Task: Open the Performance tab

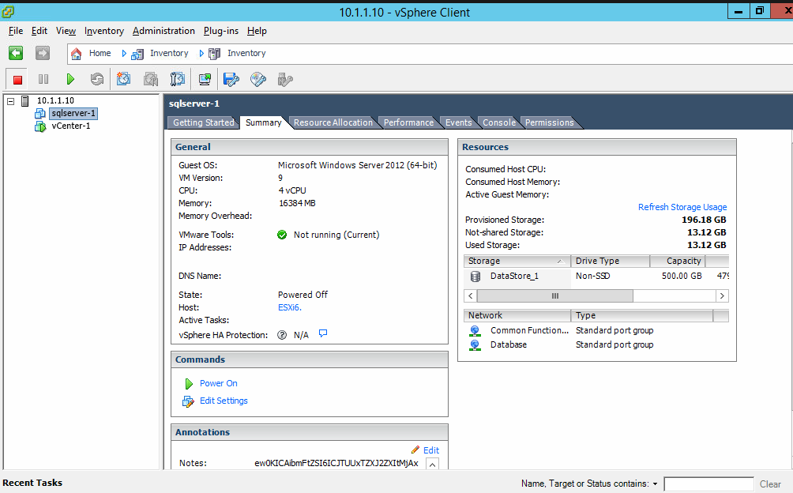Action: click(x=408, y=122)
